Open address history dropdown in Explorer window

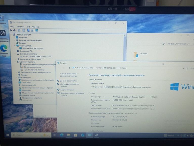(x=161, y=44)
